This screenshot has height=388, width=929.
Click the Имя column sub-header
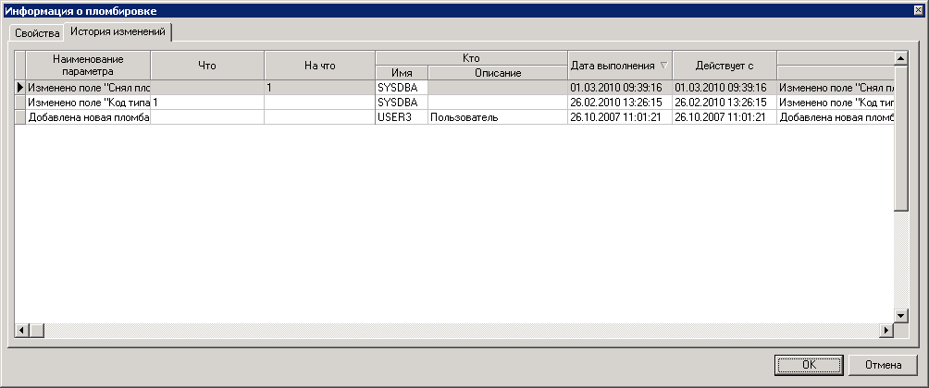pyautogui.click(x=402, y=73)
